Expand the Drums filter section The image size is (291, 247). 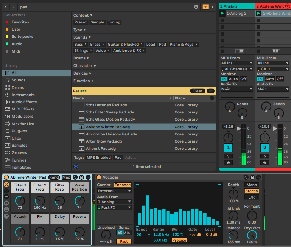pyautogui.click(x=81, y=58)
